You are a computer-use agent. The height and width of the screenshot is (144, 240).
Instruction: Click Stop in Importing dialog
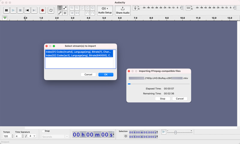[x=163, y=99]
